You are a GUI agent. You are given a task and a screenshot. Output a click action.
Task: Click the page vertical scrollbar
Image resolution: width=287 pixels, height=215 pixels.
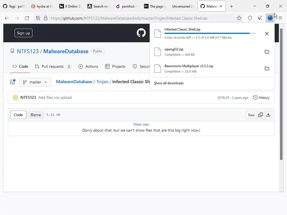[281, 94]
